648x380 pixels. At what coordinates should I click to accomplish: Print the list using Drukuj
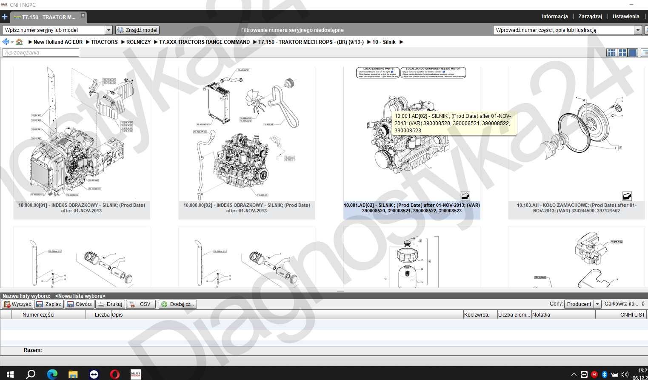pyautogui.click(x=110, y=304)
